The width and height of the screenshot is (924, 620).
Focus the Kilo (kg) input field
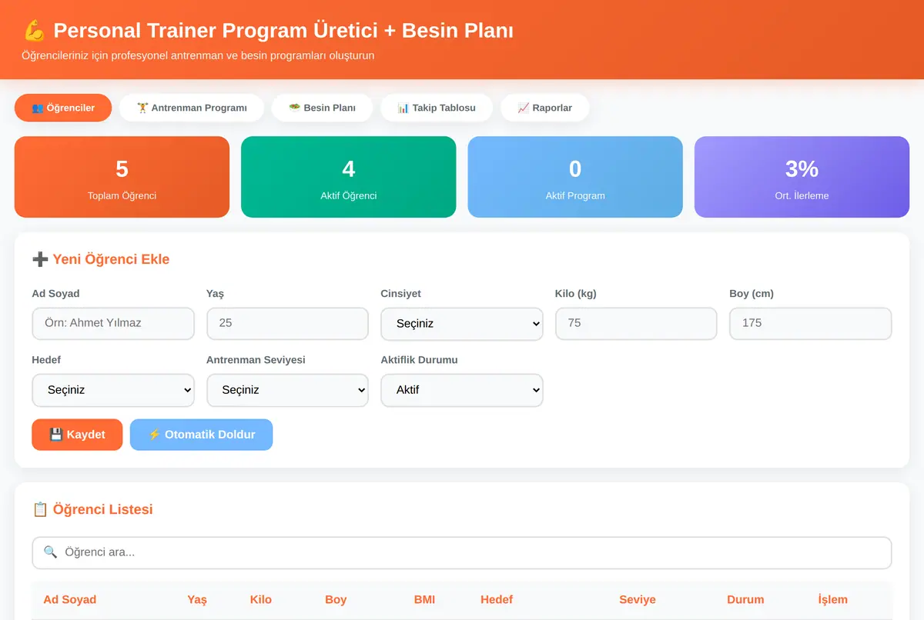click(x=636, y=324)
